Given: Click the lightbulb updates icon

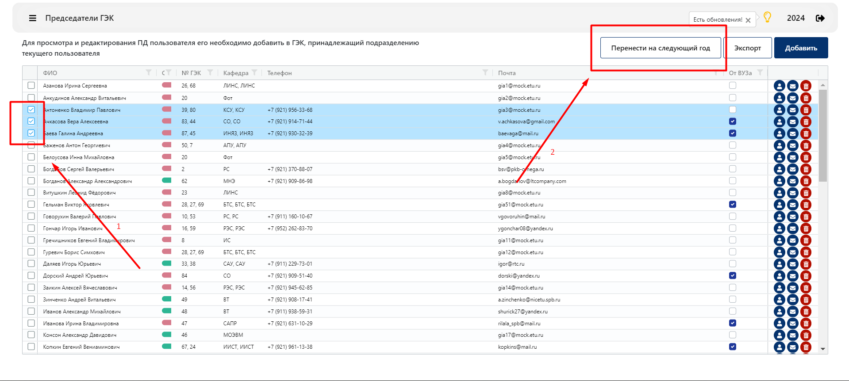Looking at the screenshot, I should click(767, 17).
